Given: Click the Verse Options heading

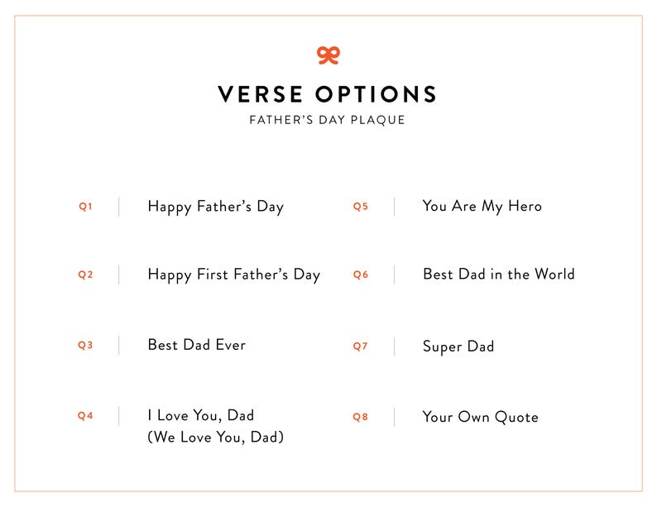Looking at the screenshot, I should (328, 93).
